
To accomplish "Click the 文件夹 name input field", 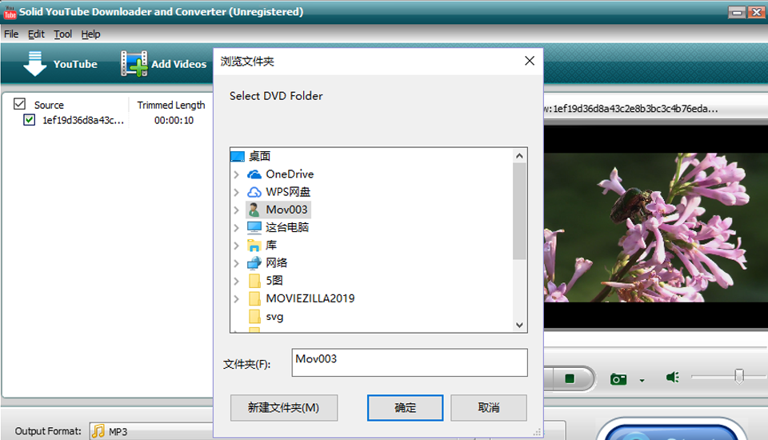I will [x=410, y=362].
